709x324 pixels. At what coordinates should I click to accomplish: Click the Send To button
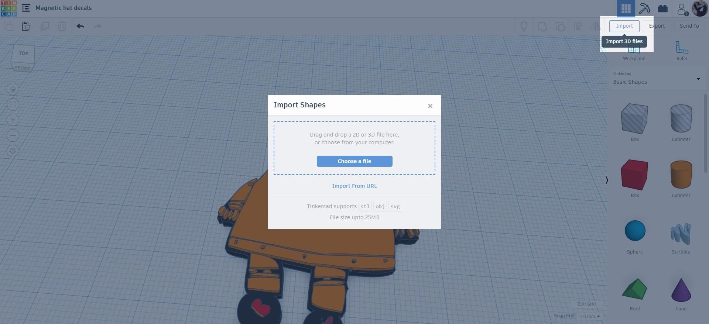pos(689,26)
